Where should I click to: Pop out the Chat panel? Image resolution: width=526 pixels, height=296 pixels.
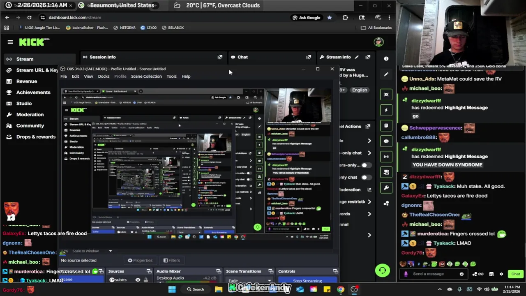(x=309, y=57)
